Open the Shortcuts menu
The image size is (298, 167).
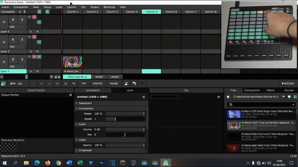click(109, 7)
